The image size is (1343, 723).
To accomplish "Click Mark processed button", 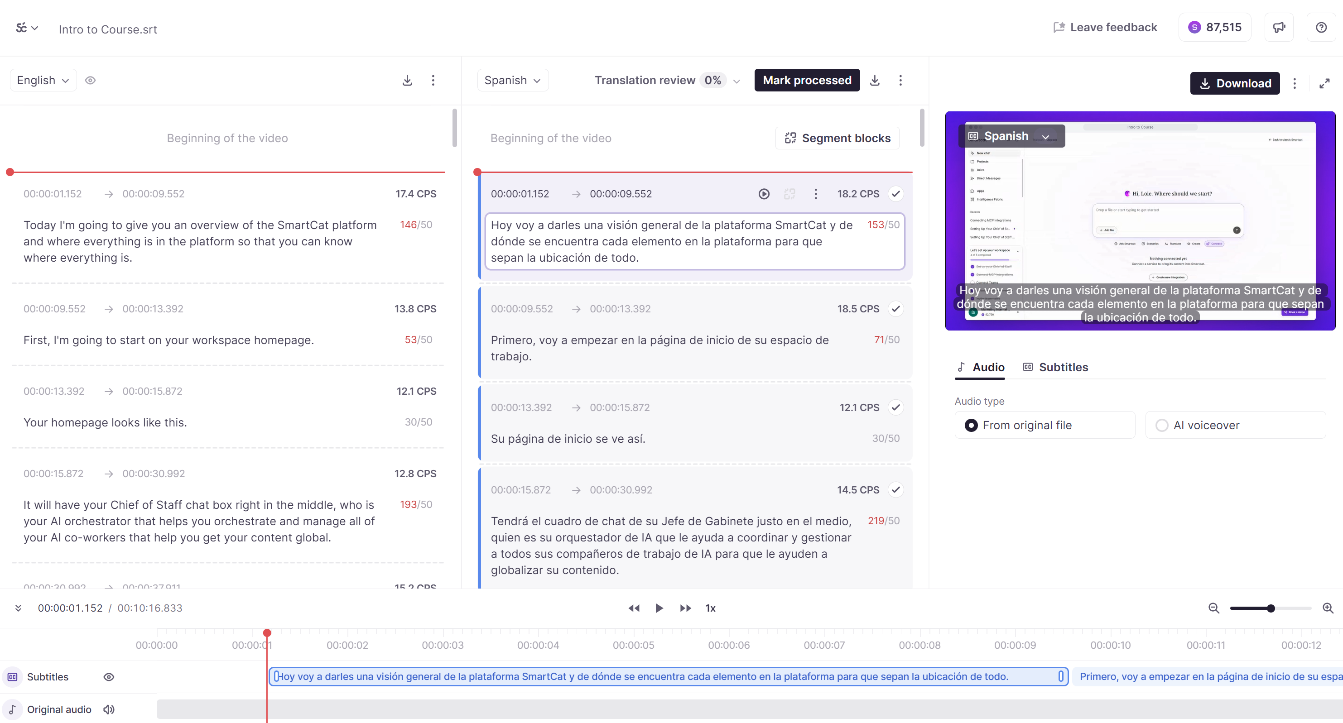I will 807,80.
